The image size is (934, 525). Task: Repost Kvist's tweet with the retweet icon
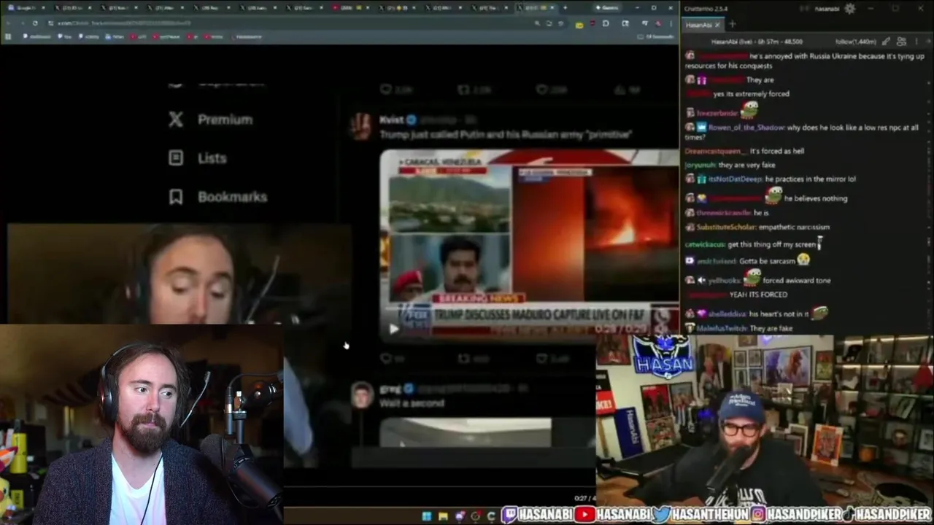[463, 358]
